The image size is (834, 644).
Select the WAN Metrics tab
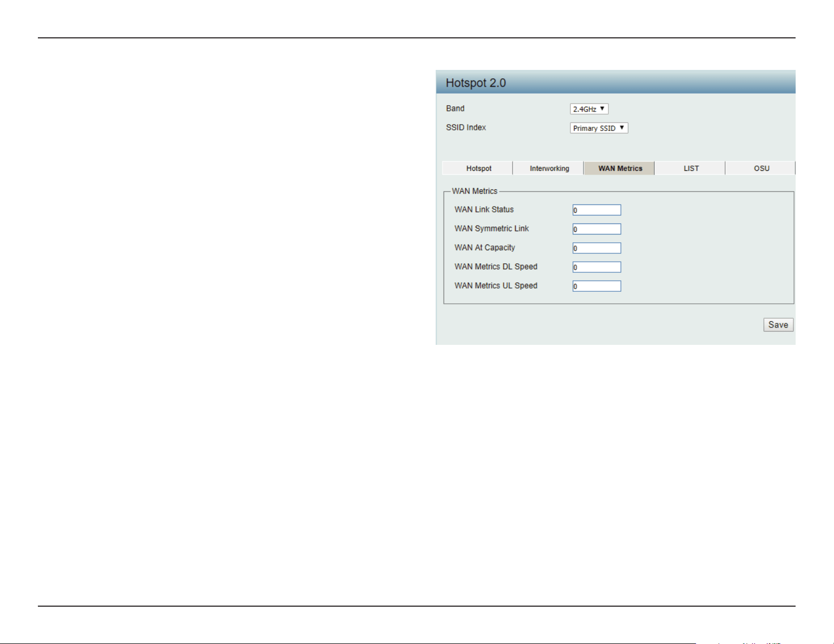pos(620,168)
